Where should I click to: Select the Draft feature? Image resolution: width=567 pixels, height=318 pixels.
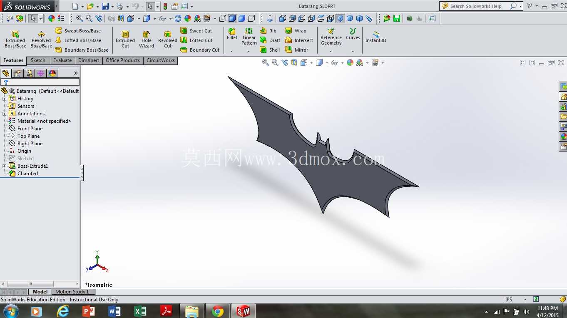click(270, 40)
